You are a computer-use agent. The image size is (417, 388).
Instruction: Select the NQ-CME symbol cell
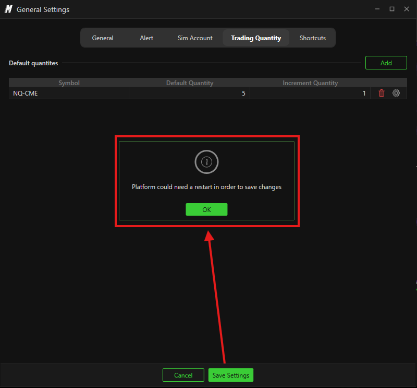click(x=69, y=93)
